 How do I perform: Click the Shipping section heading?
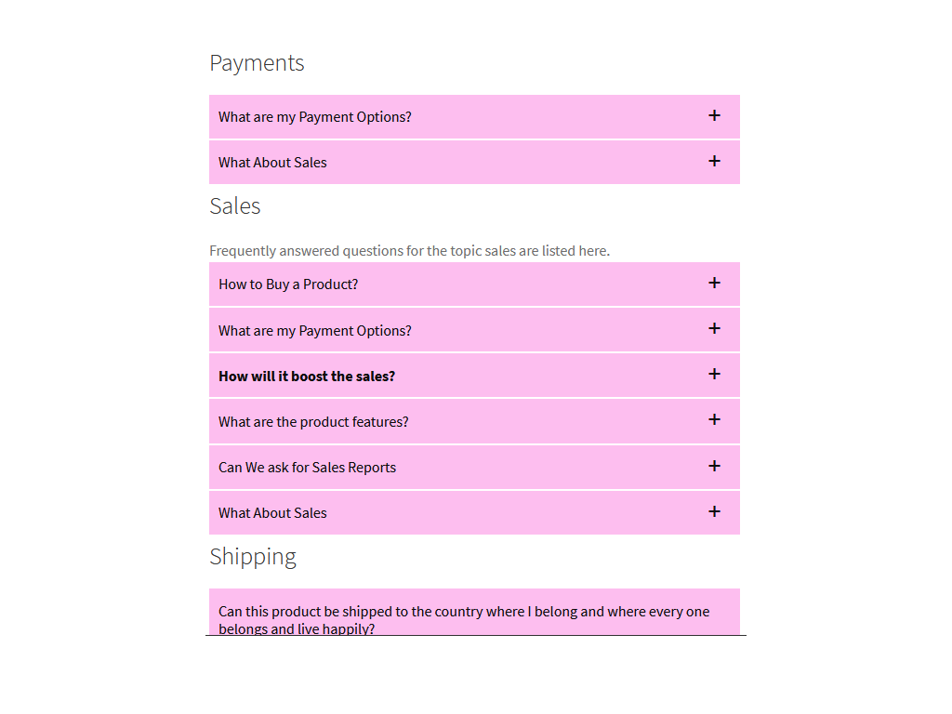[x=253, y=557]
